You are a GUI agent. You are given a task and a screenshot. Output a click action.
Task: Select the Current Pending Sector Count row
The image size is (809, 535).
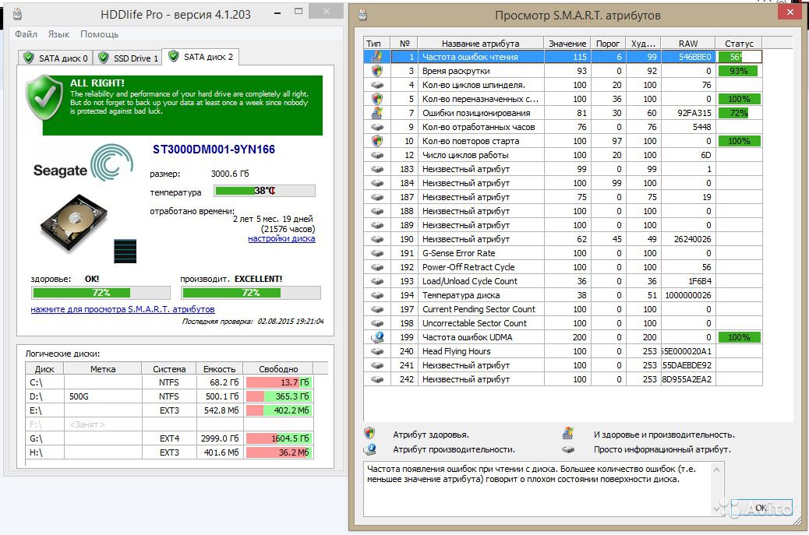point(563,309)
